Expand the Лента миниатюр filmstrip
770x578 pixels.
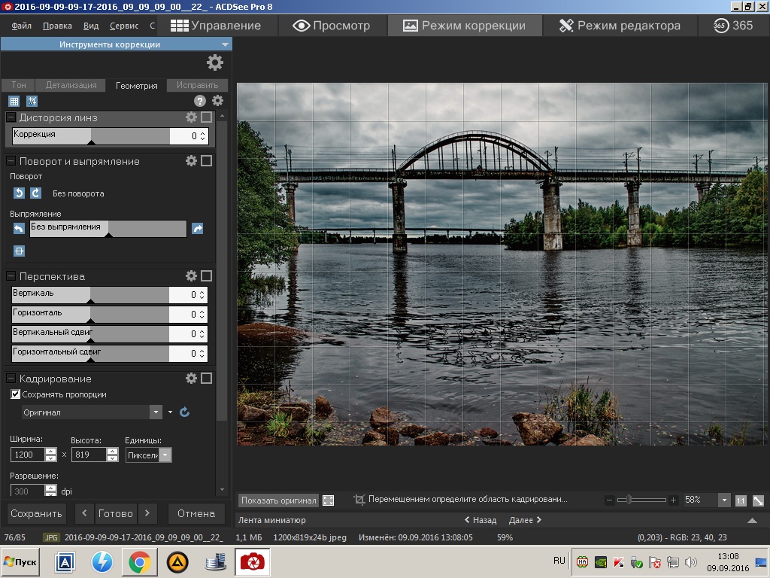[752, 520]
